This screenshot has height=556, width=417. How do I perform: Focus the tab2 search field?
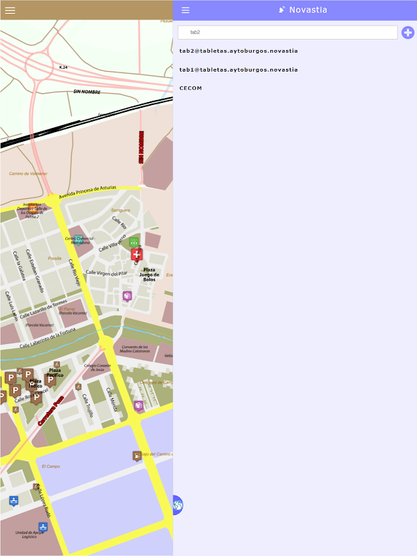pyautogui.click(x=288, y=32)
